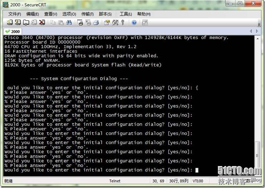The height and width of the screenshot is (188, 265).
Task: Select the 2000 session tab
Action: tap(13, 32)
